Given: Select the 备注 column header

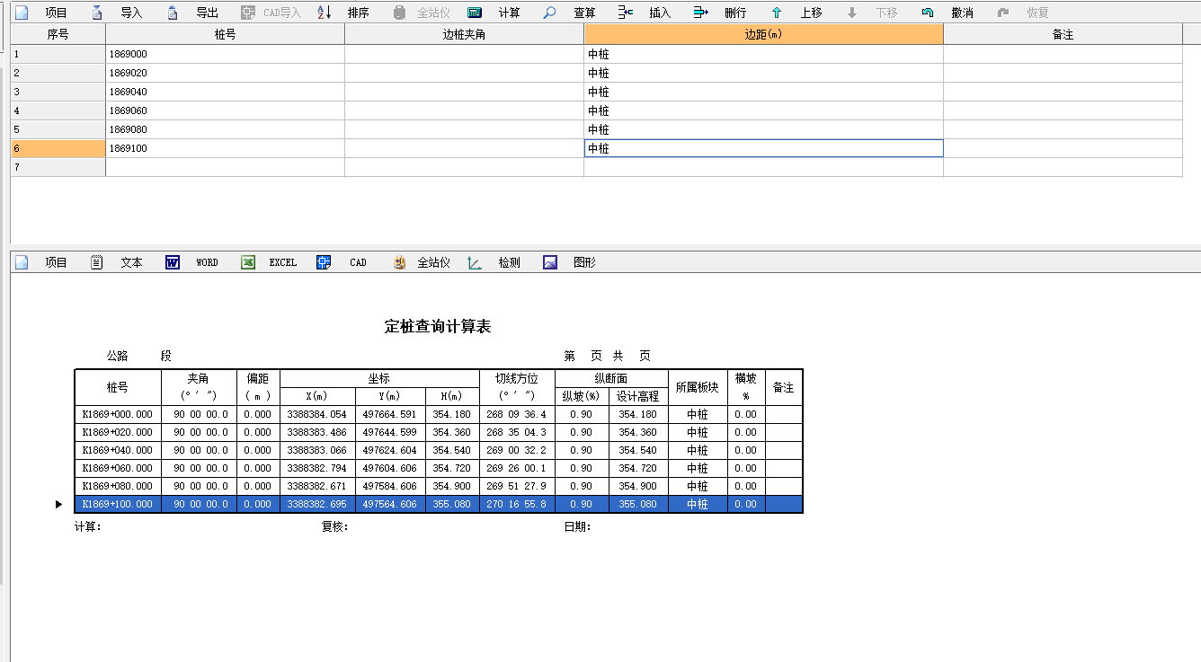Looking at the screenshot, I should [1063, 34].
